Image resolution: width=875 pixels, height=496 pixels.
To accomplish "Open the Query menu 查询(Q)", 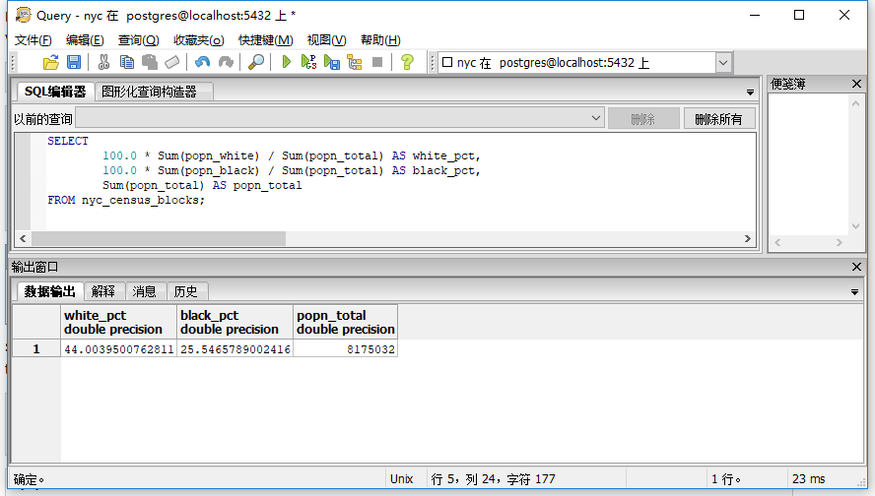I will coord(138,40).
